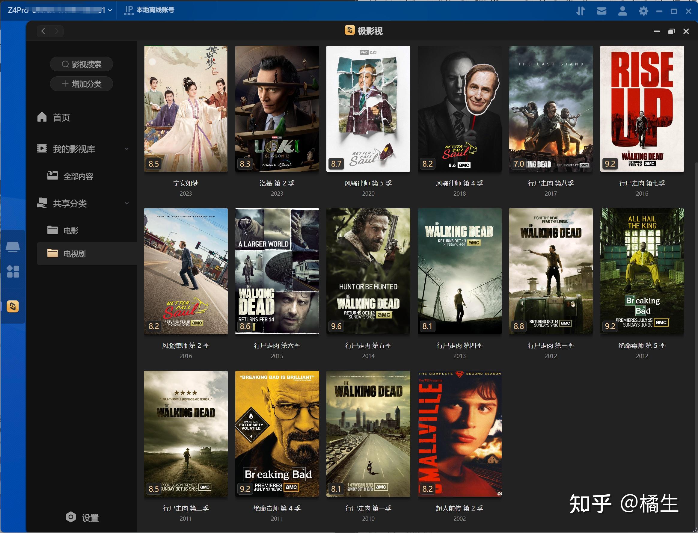Click the back navigation arrow
The width and height of the screenshot is (698, 533).
(x=44, y=31)
